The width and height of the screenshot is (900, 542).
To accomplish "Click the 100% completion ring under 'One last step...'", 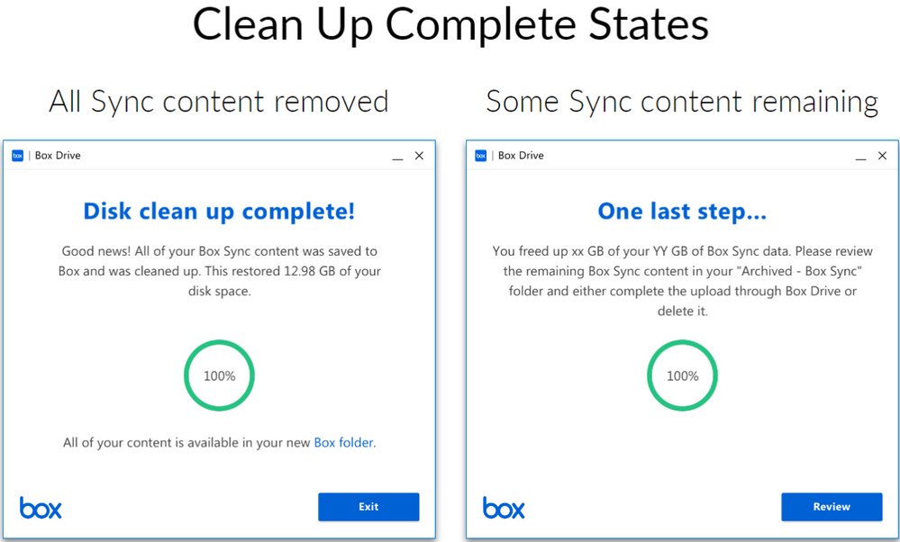I will [x=682, y=375].
